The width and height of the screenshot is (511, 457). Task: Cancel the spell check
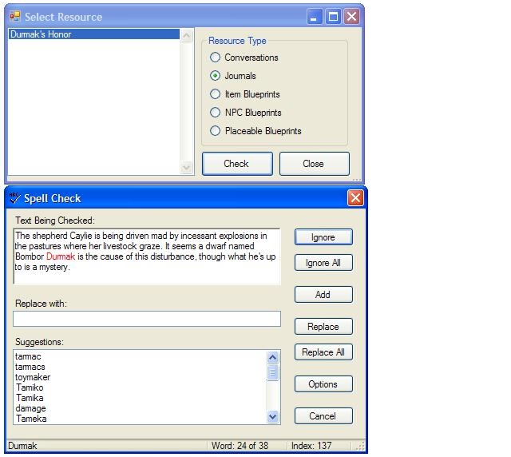click(323, 416)
